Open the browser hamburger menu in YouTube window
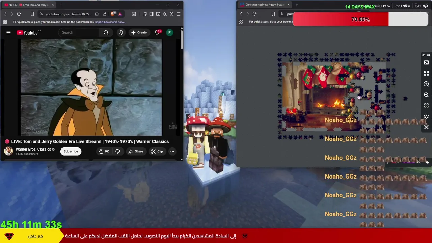Screen dimensions: 432x243 tap(178, 14)
